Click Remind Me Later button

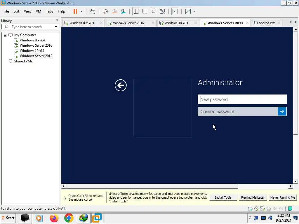[x=253, y=197]
